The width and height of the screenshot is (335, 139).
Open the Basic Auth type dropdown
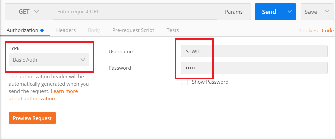tap(49, 60)
